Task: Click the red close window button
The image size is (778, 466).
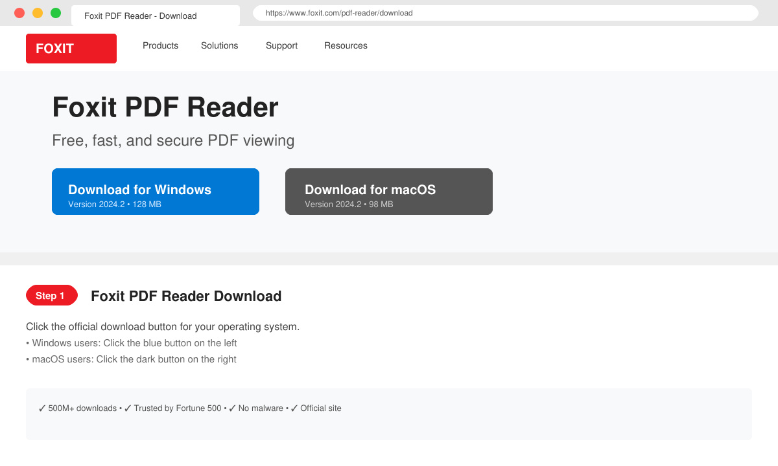Action: [19, 13]
